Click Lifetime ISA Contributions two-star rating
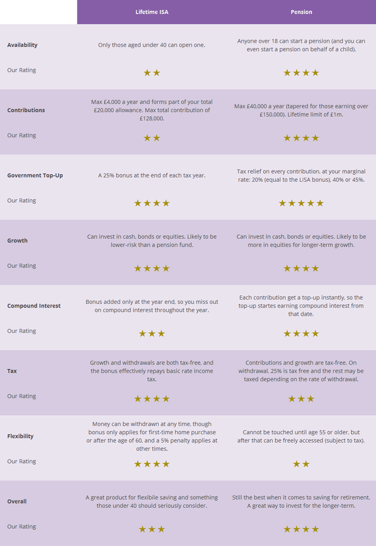 (151, 138)
